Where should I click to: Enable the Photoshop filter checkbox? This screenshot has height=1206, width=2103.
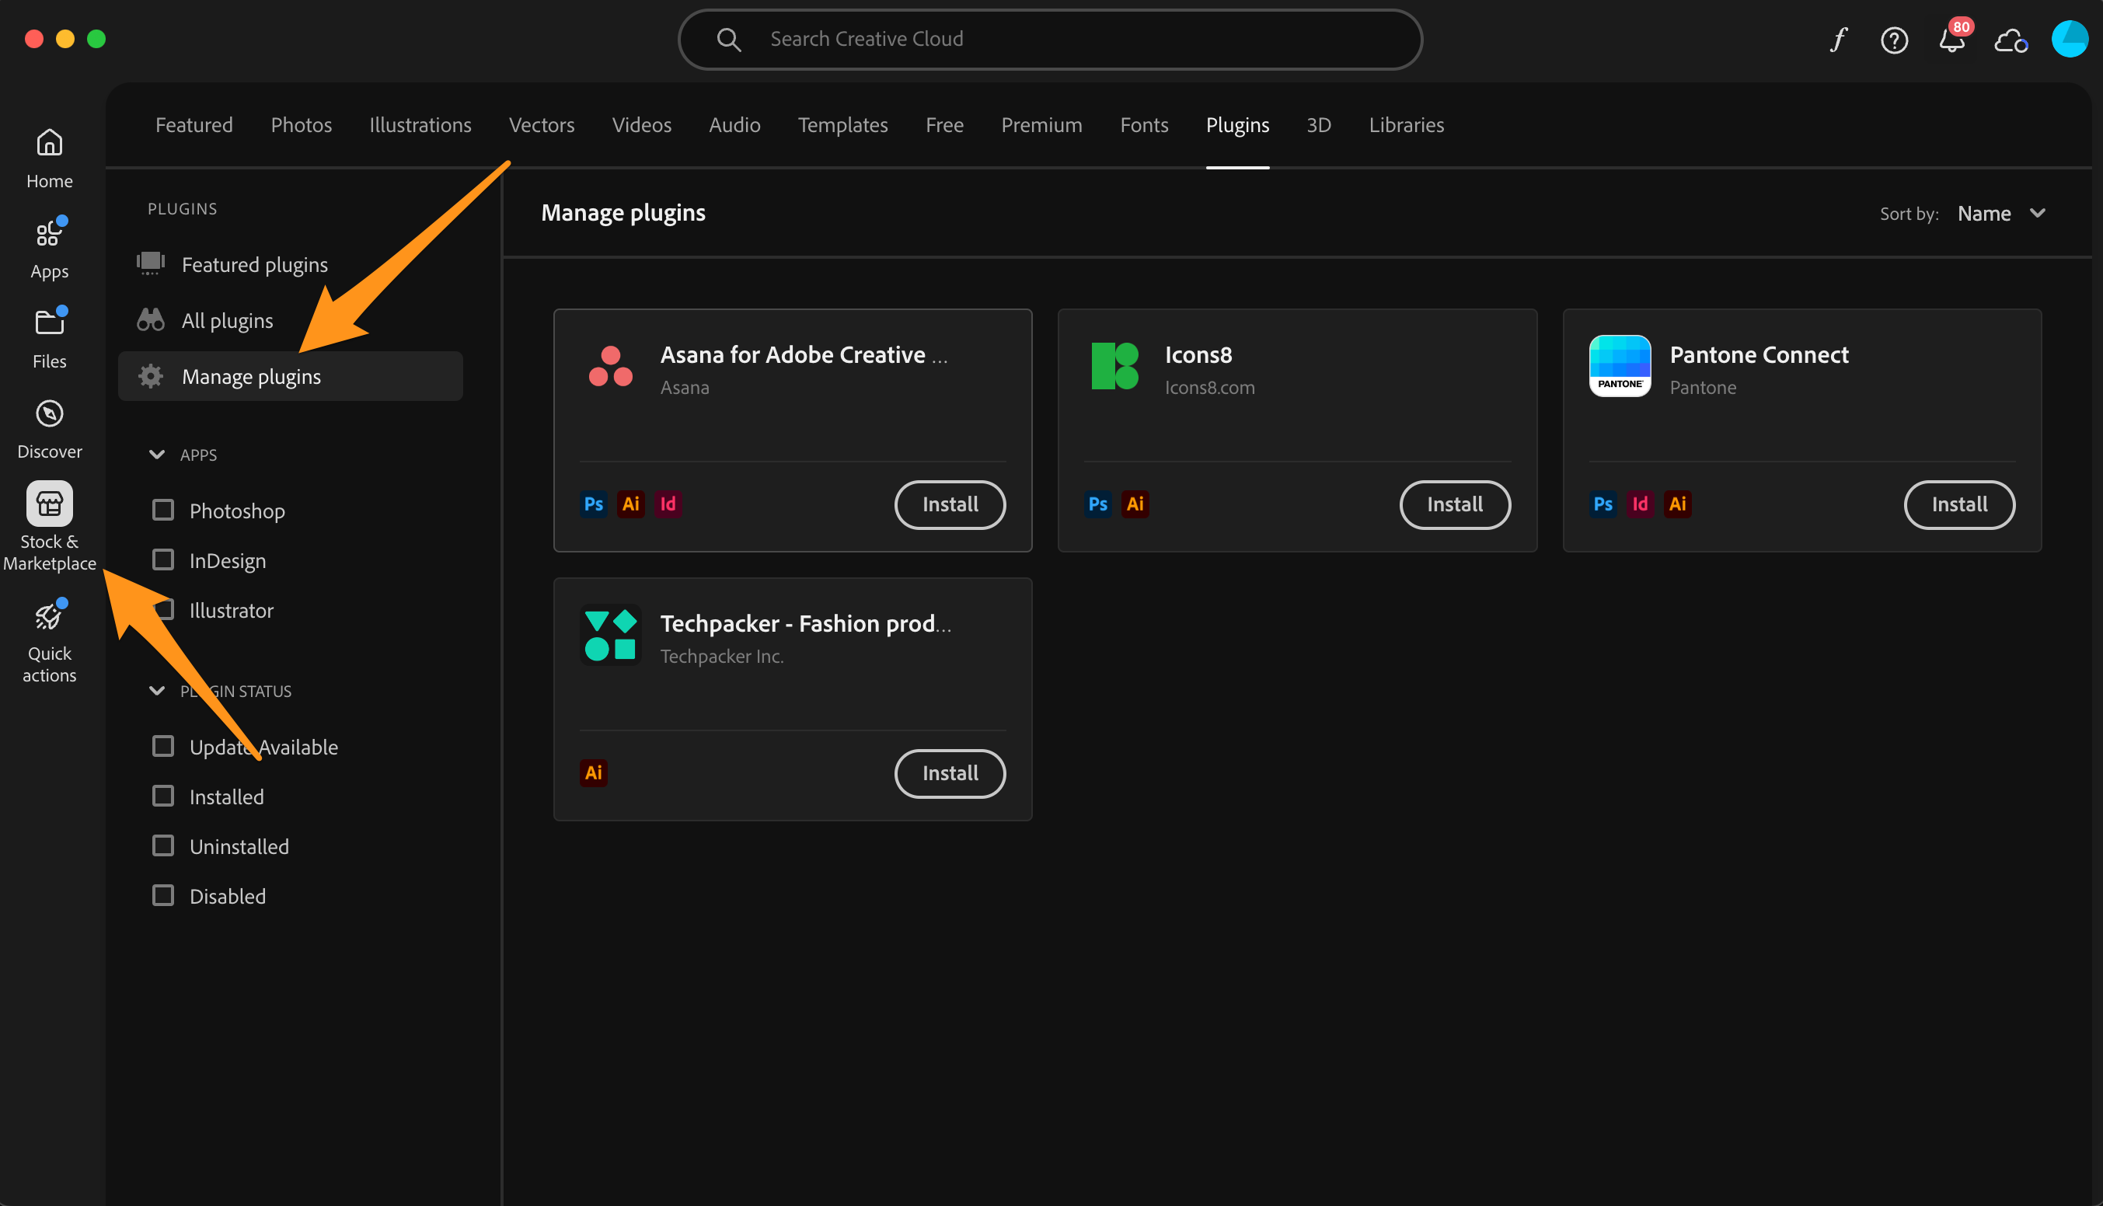point(163,511)
